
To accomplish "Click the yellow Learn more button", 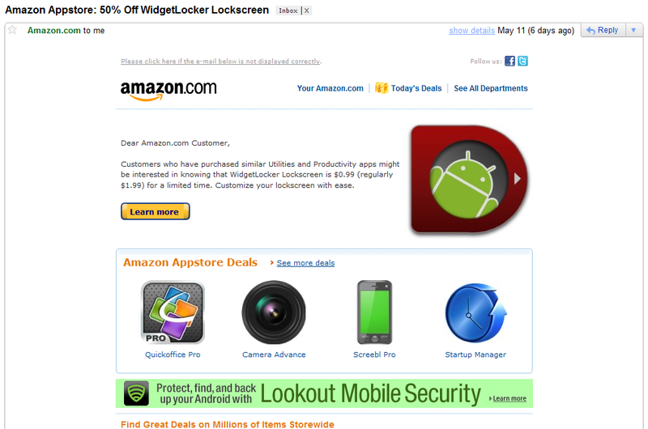I will pos(155,211).
